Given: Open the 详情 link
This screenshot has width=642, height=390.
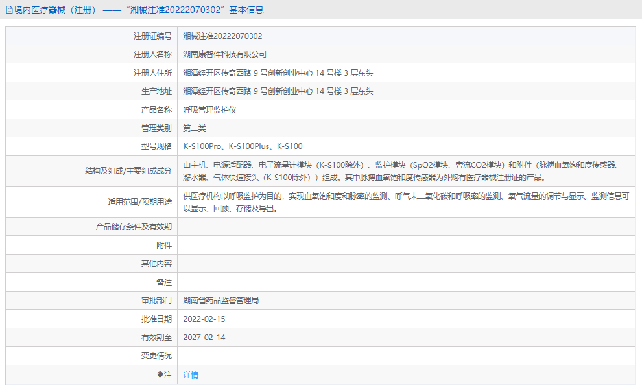Looking at the screenshot, I should coord(190,375).
